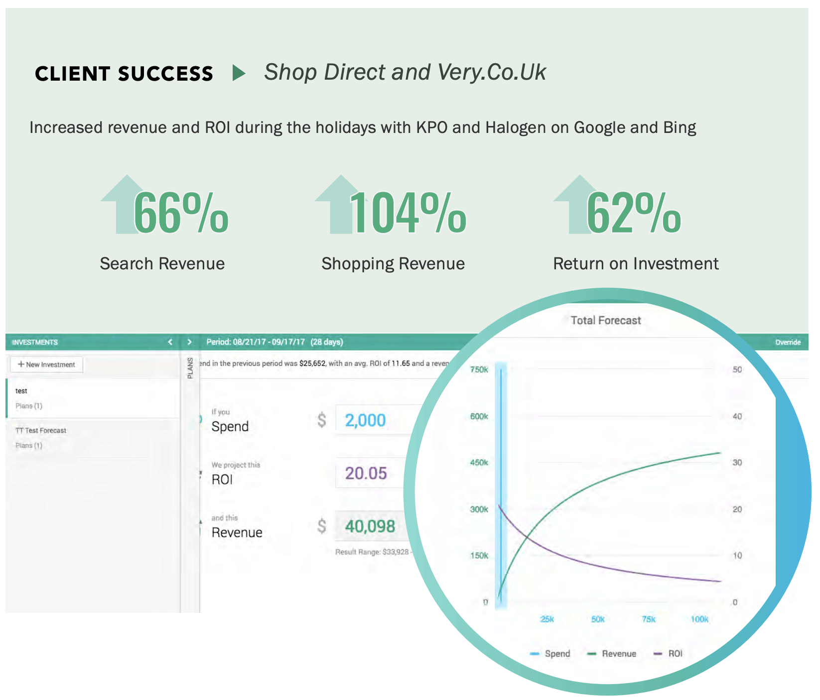Click the Override link in the header
The width and height of the screenshot is (820, 700).
pos(788,343)
